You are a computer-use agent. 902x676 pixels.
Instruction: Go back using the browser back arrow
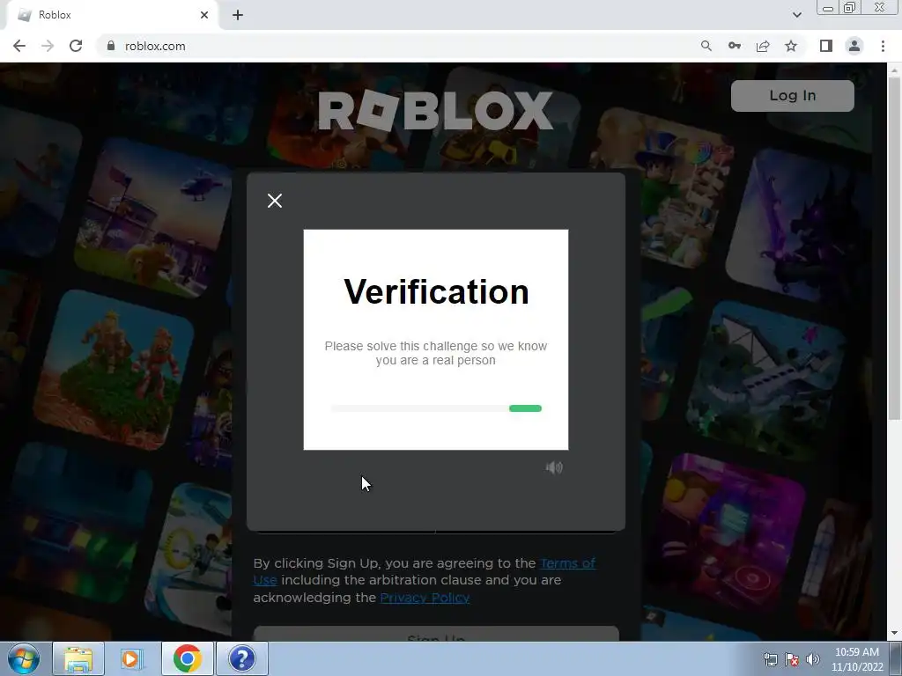click(19, 46)
